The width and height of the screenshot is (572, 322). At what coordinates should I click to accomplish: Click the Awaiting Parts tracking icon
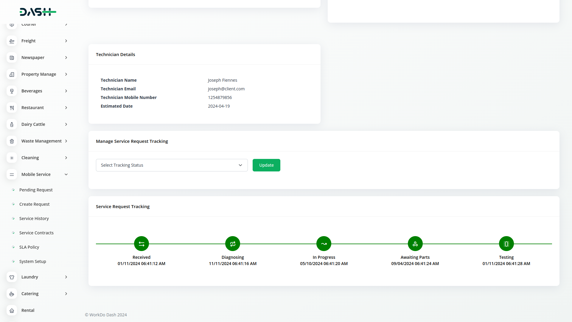click(x=415, y=244)
